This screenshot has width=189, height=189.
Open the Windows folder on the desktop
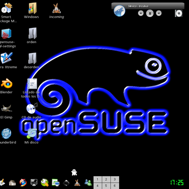click(x=32, y=8)
